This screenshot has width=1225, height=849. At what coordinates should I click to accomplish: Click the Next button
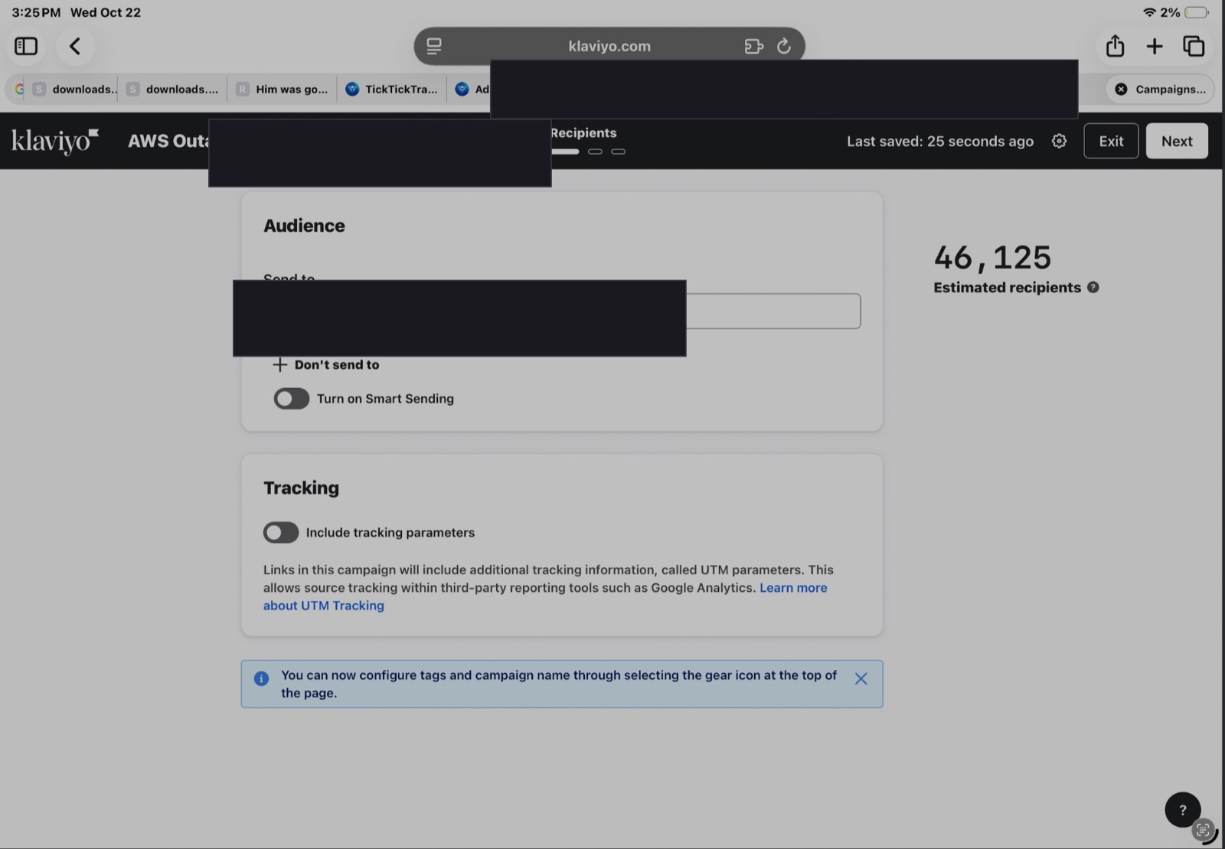click(1177, 141)
